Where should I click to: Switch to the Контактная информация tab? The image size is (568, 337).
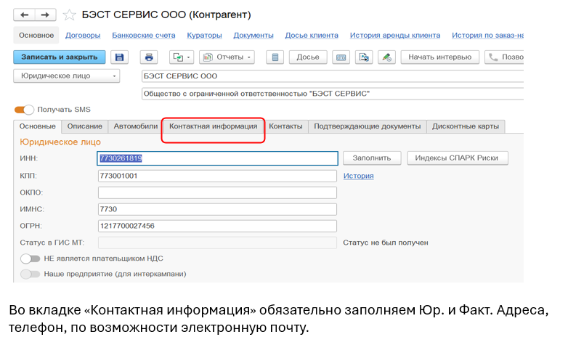213,126
